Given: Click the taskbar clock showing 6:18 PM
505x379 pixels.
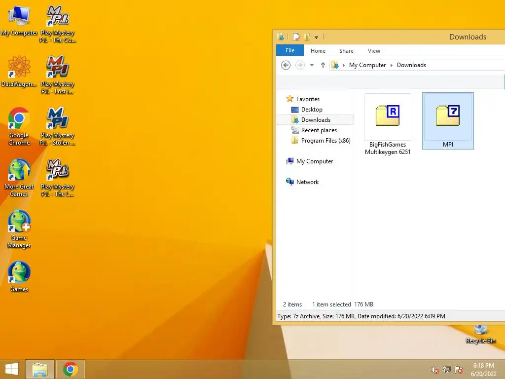Looking at the screenshot, I should pyautogui.click(x=483, y=370).
